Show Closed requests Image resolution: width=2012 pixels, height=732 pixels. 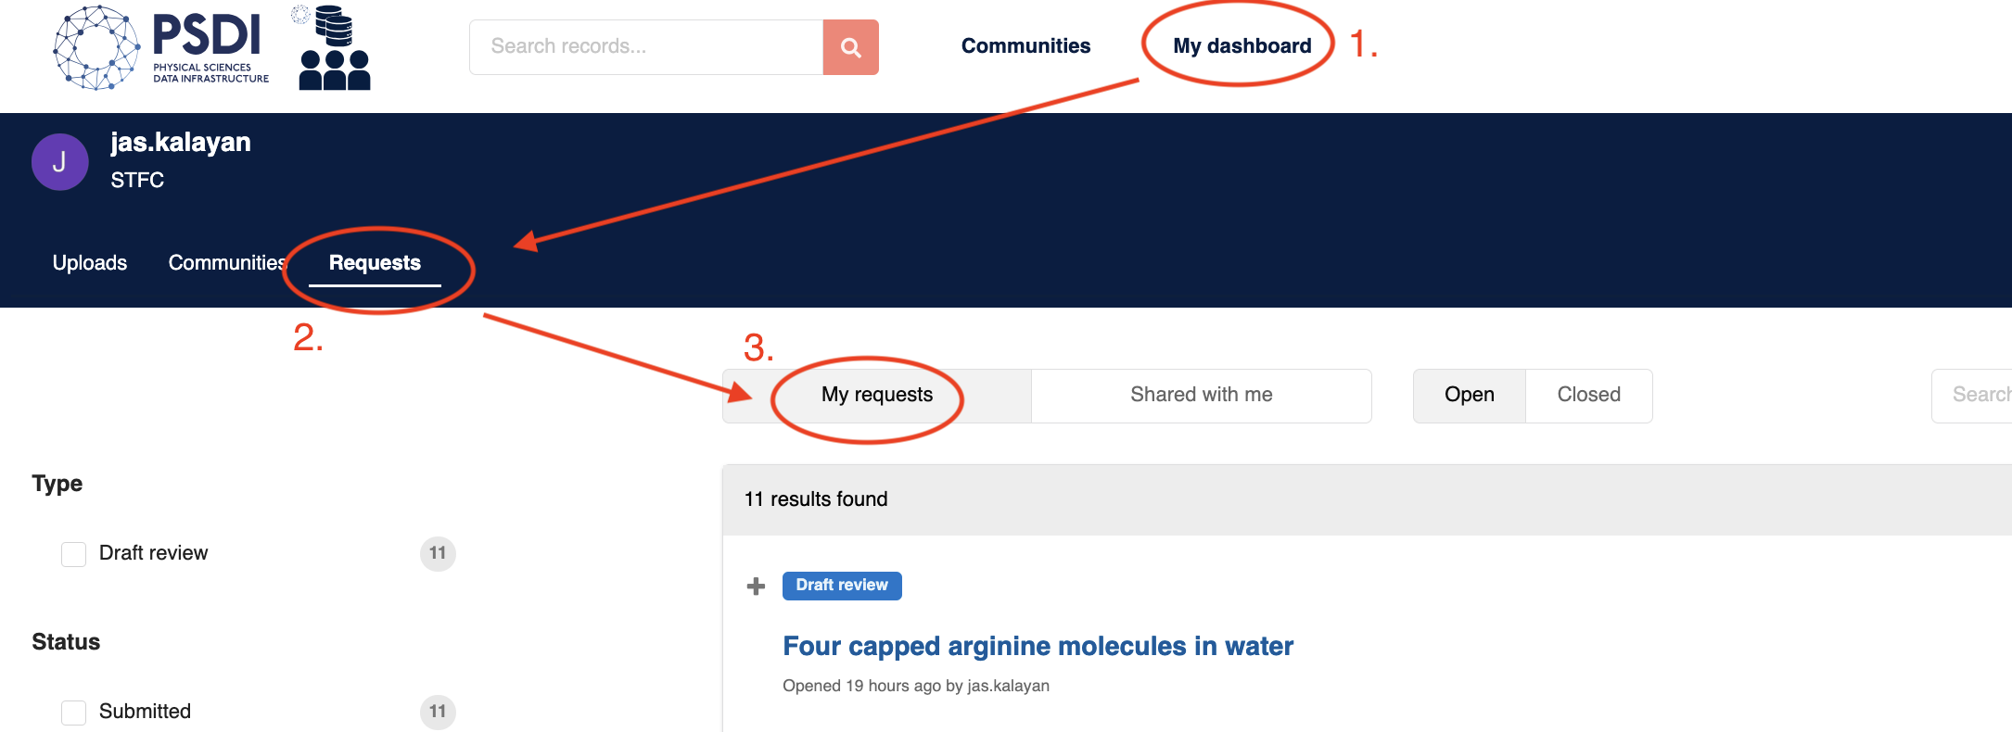tap(1589, 396)
